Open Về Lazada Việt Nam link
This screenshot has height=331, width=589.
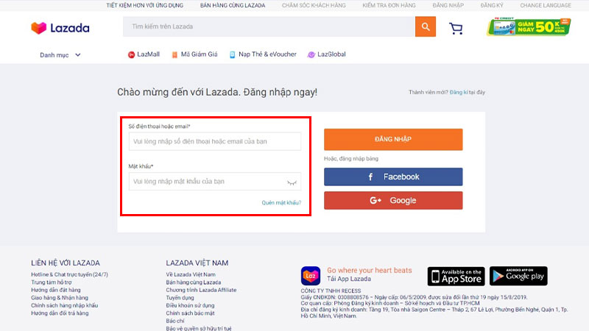[x=191, y=274]
